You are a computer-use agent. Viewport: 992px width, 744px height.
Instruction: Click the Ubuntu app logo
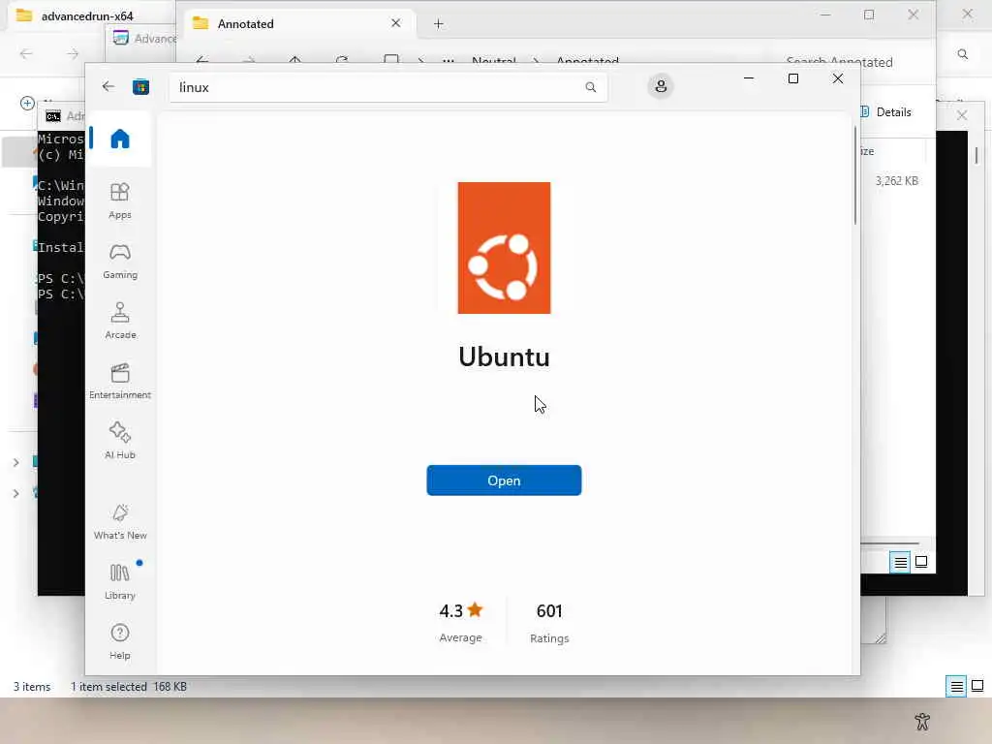[x=504, y=247]
